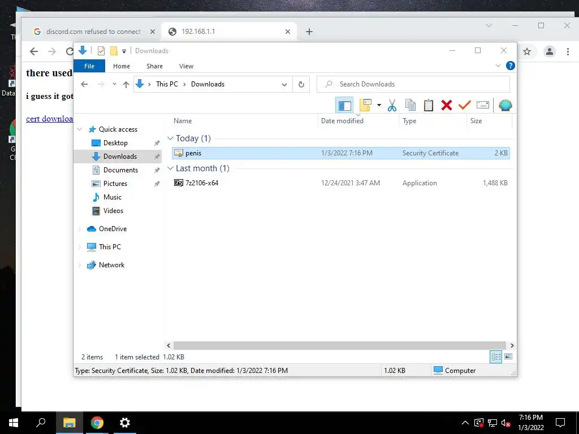This screenshot has height=434, width=579.
Task: Open dropdown arrow beside new folder icon
Action: [x=379, y=106]
